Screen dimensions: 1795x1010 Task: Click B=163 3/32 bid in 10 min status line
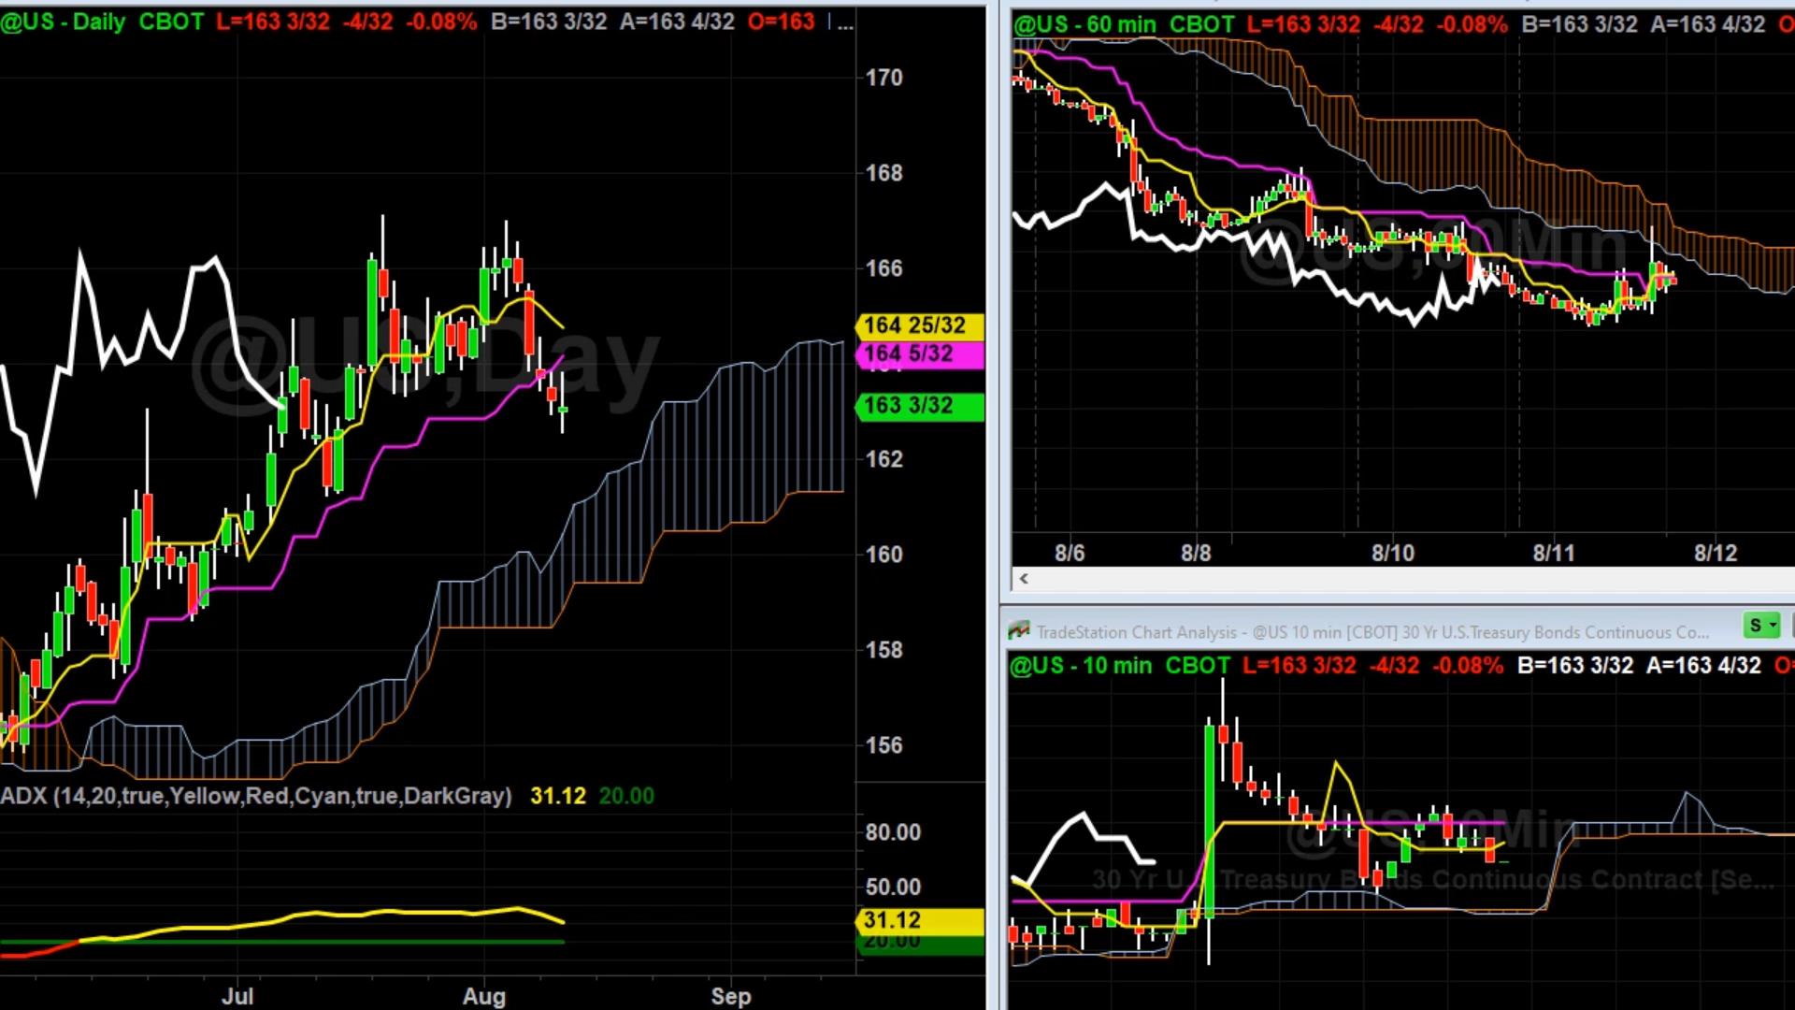(1575, 666)
